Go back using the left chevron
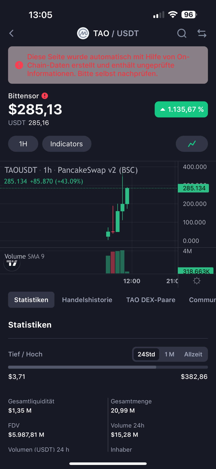The width and height of the screenshot is (216, 469). [11, 33]
